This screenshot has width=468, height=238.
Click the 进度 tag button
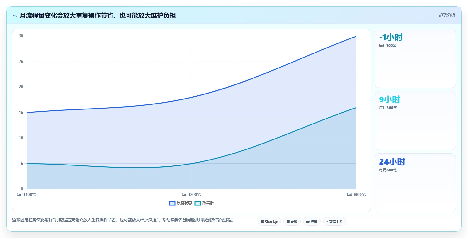click(x=312, y=221)
